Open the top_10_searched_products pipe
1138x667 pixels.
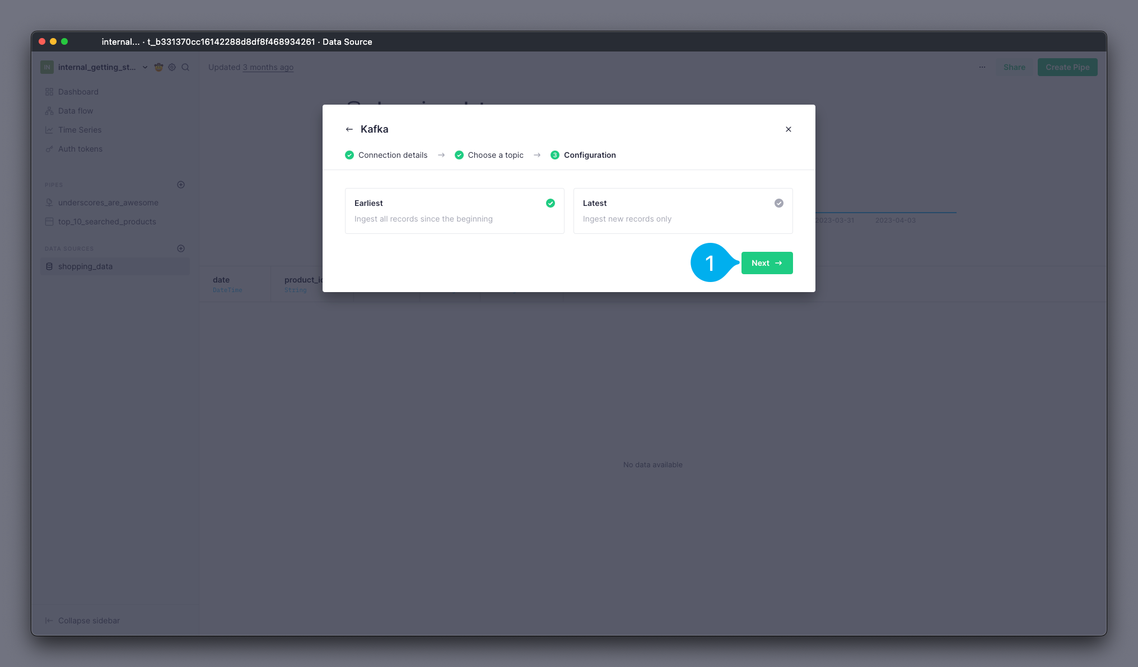107,222
